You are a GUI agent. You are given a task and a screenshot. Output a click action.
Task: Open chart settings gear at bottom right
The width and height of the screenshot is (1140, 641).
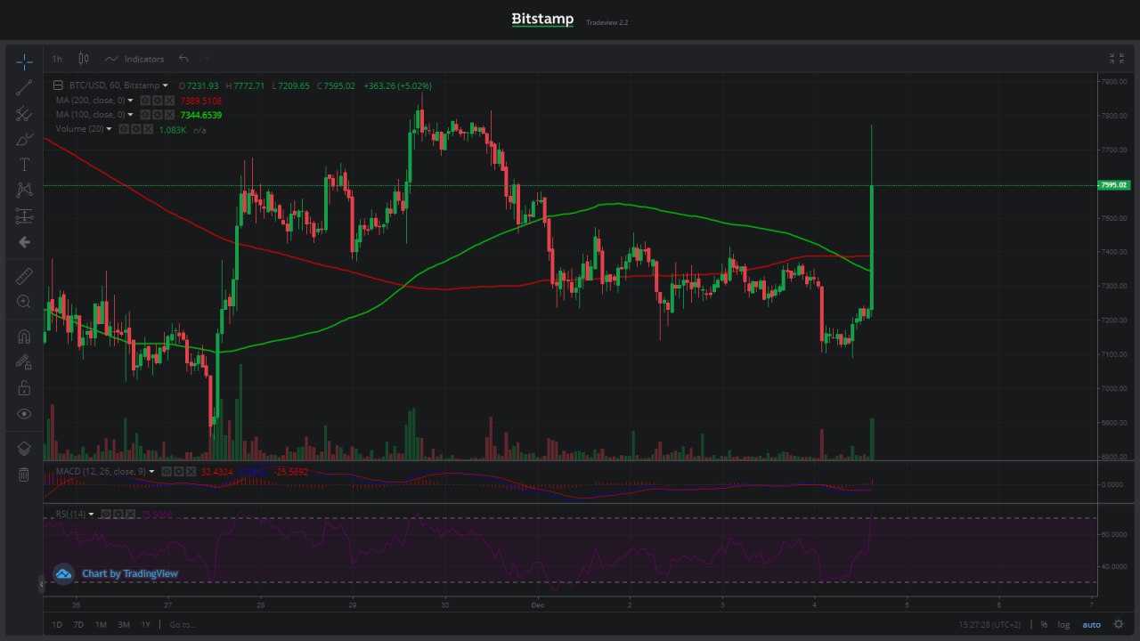(1118, 624)
